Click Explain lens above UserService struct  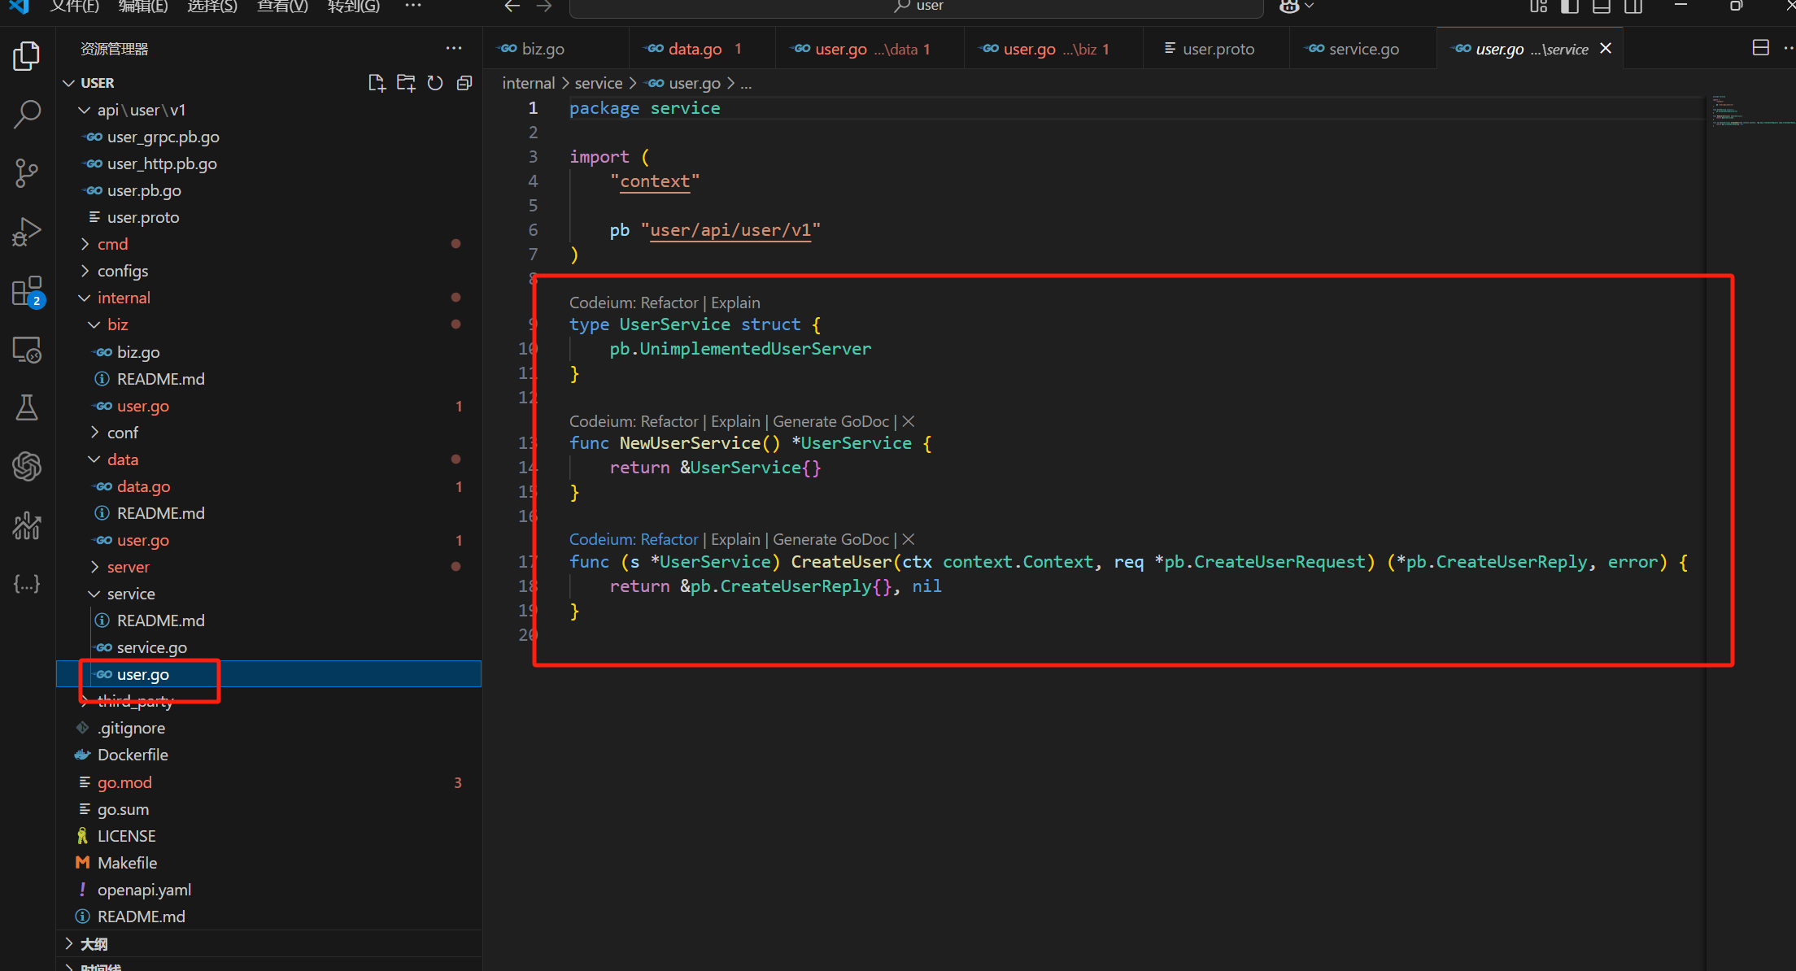click(735, 303)
